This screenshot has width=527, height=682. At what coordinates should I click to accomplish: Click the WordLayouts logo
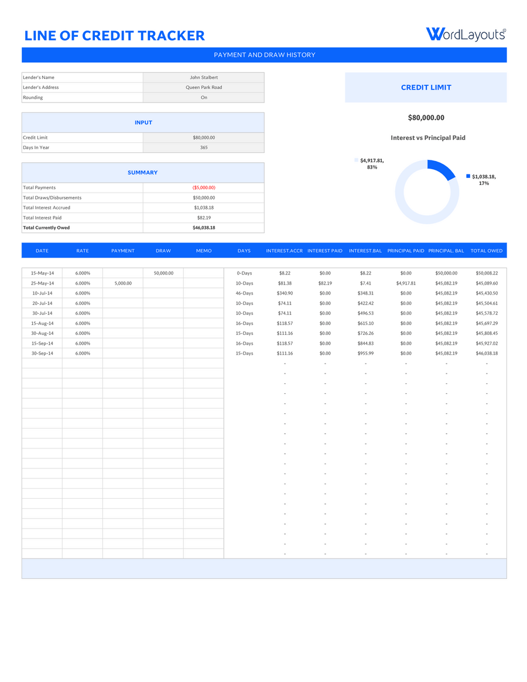point(466,34)
